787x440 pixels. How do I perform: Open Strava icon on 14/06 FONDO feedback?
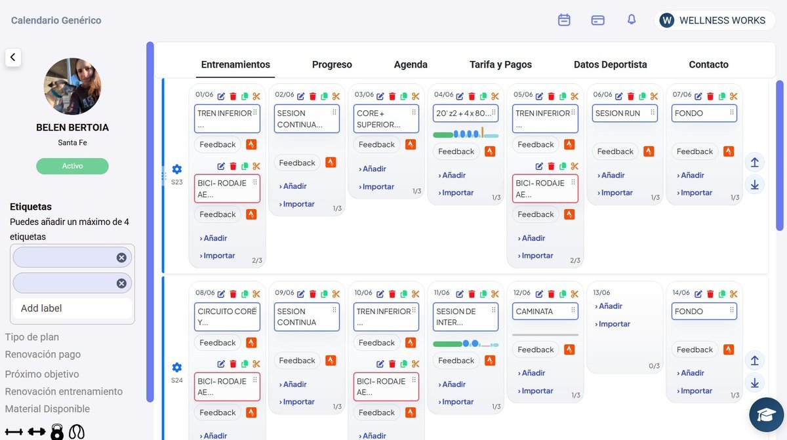point(728,350)
